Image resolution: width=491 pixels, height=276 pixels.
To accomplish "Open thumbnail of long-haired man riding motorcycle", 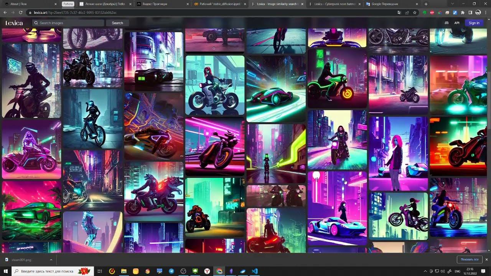I will (x=337, y=140).
